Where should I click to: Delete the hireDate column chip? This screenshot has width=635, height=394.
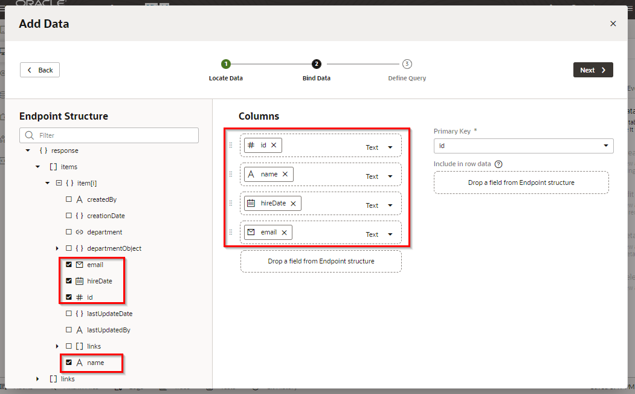293,204
